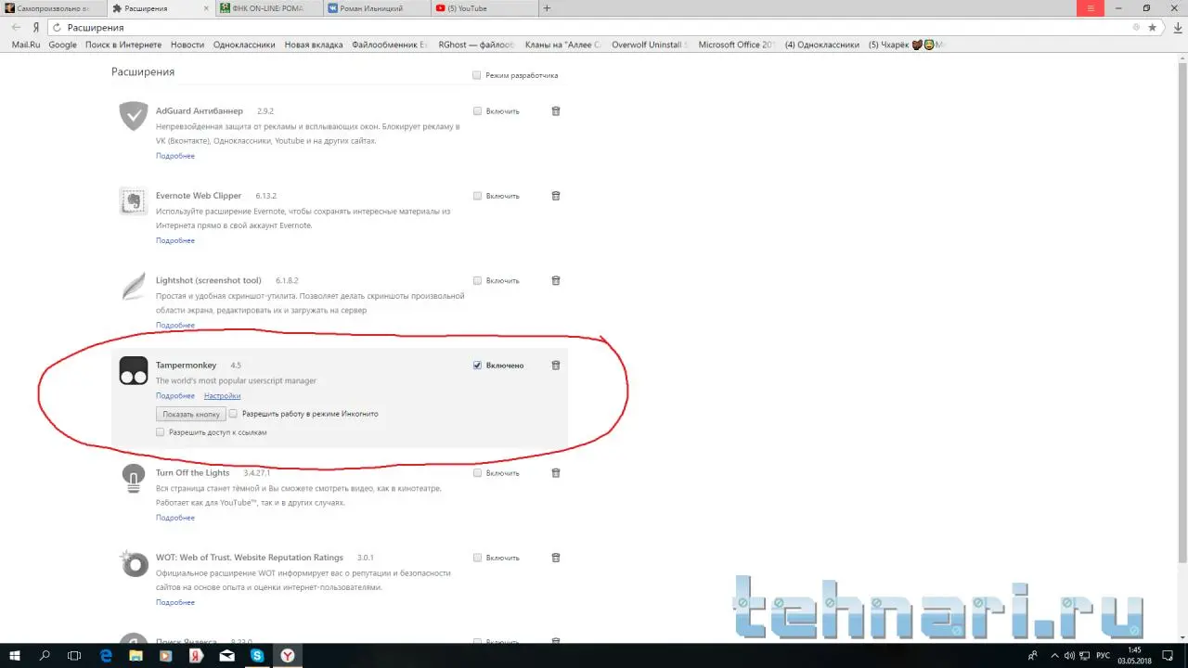Open the notification action center
The height and width of the screenshot is (668, 1188).
click(1168, 656)
